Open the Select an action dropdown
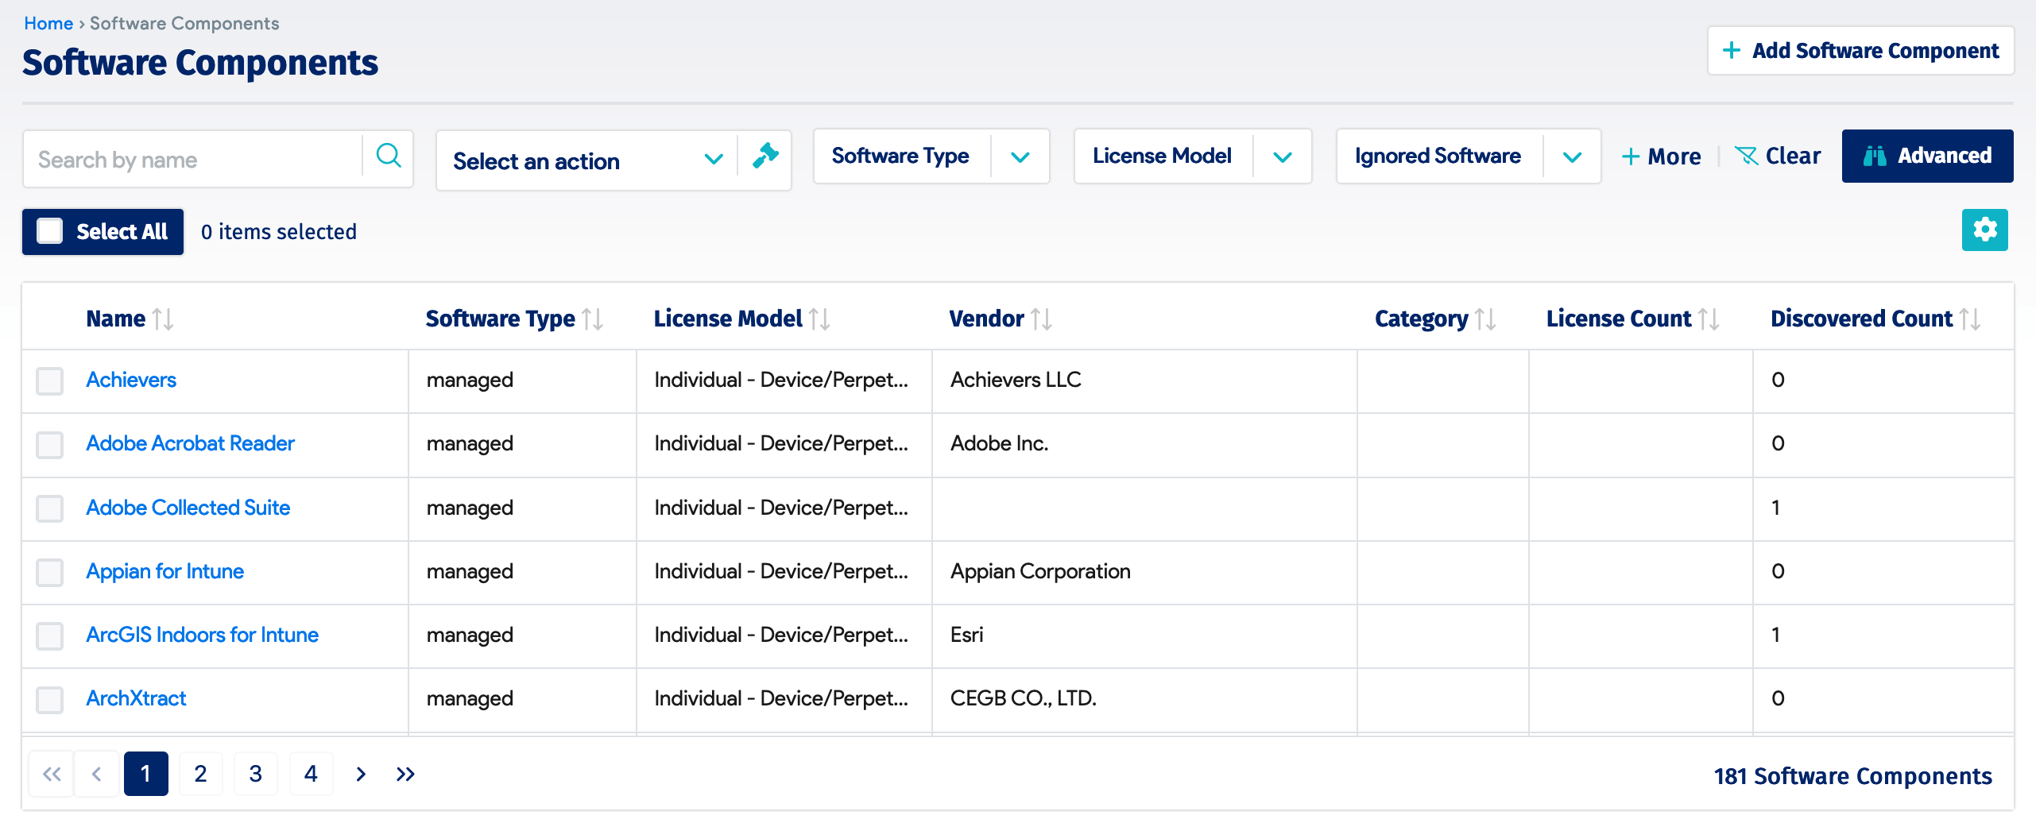This screenshot has height=823, width=2036. click(x=586, y=160)
